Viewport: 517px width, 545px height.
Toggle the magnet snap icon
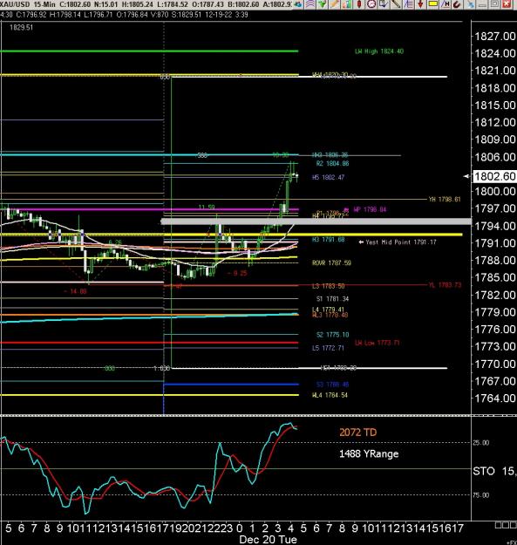[457, 4]
